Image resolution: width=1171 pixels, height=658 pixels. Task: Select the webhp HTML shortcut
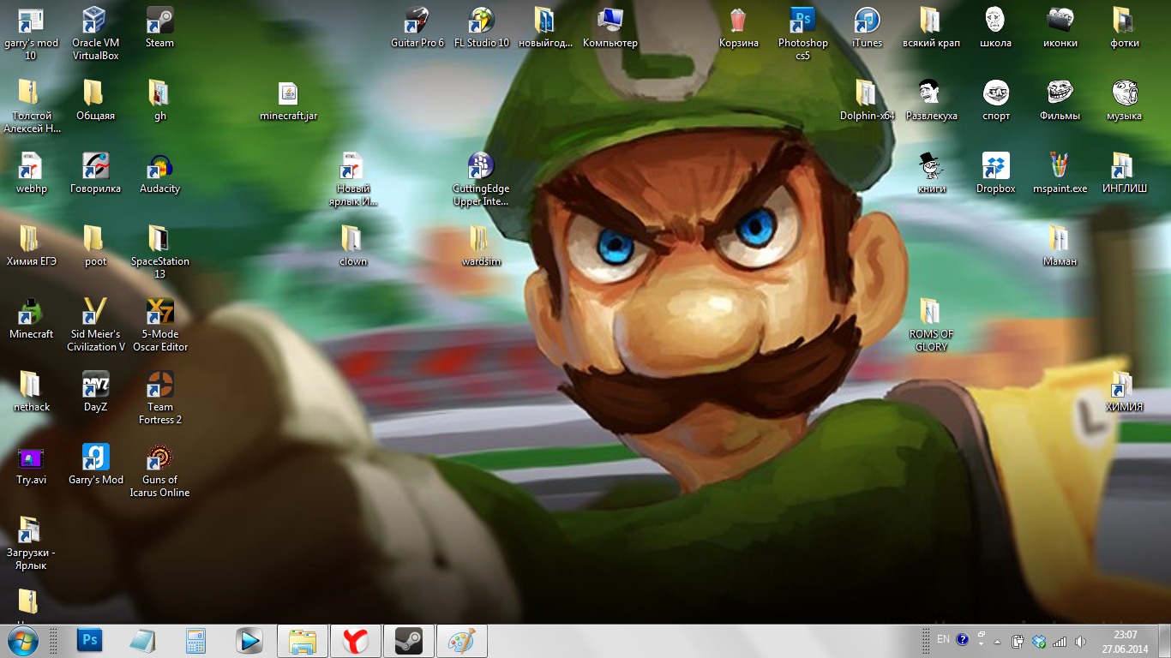[31, 173]
